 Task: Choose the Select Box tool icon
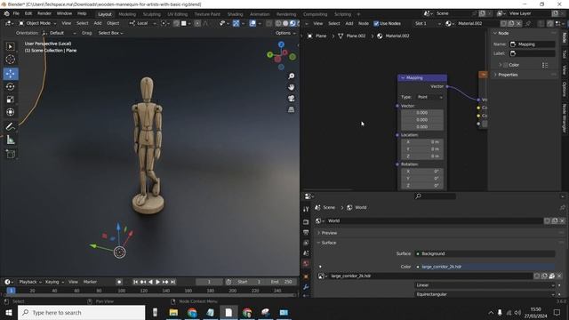[x=10, y=46]
